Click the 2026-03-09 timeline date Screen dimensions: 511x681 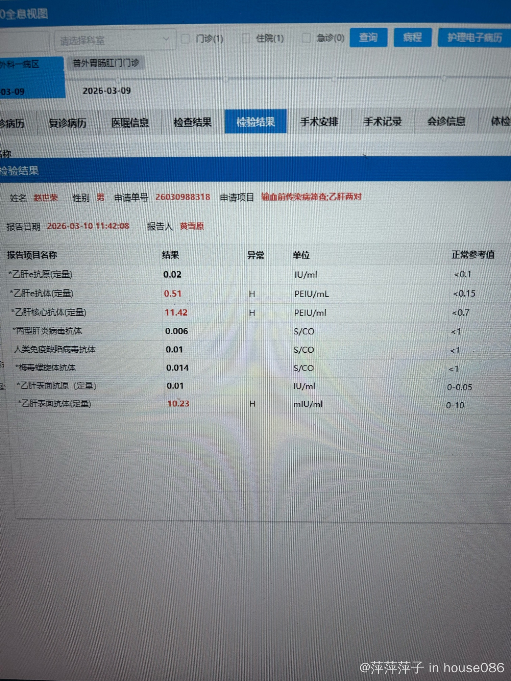coord(107,91)
